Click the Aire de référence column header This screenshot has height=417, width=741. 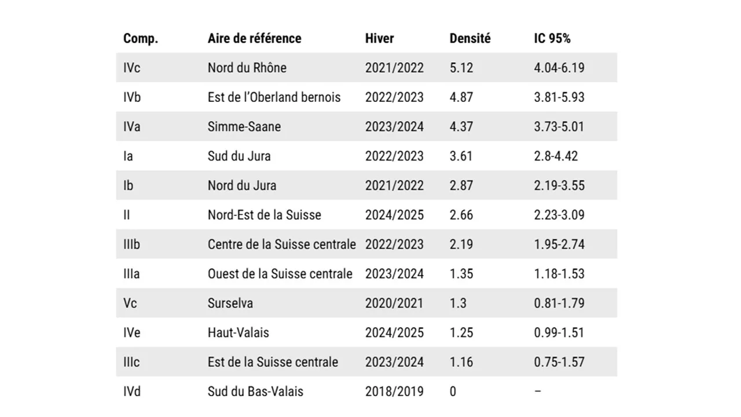point(254,38)
